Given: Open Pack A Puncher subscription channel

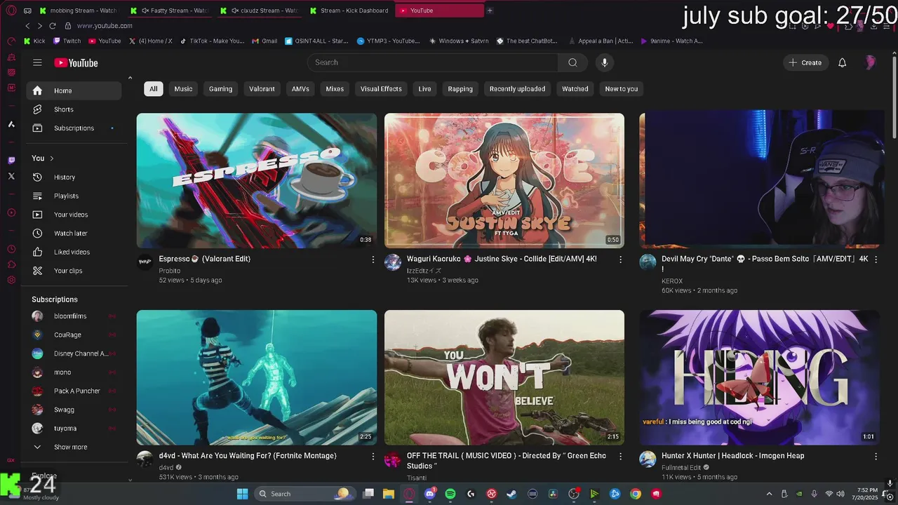Looking at the screenshot, I should tap(74, 391).
